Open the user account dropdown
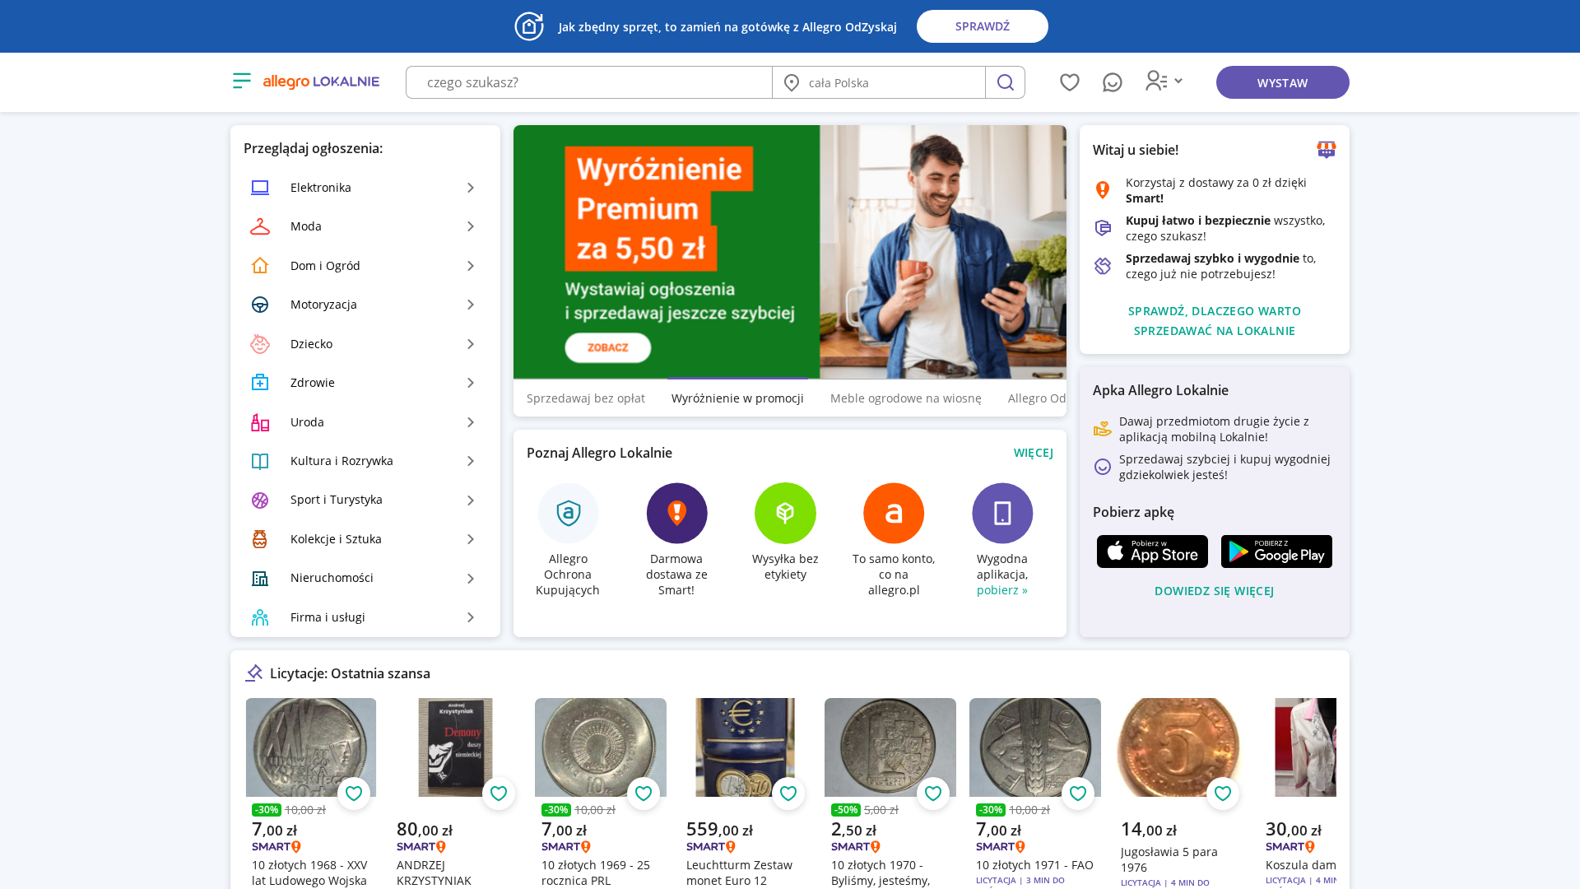 (1164, 81)
